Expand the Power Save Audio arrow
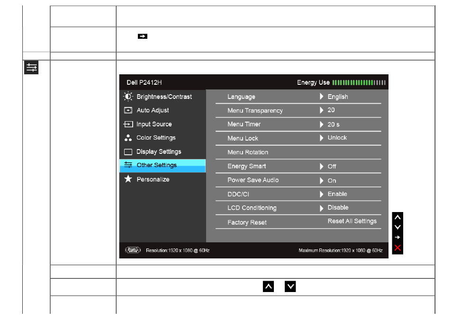The image size is (452, 319). coord(321,180)
